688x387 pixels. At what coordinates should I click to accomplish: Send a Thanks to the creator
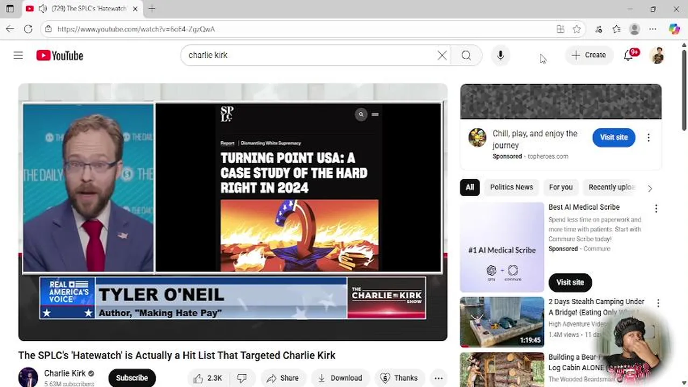tap(399, 378)
